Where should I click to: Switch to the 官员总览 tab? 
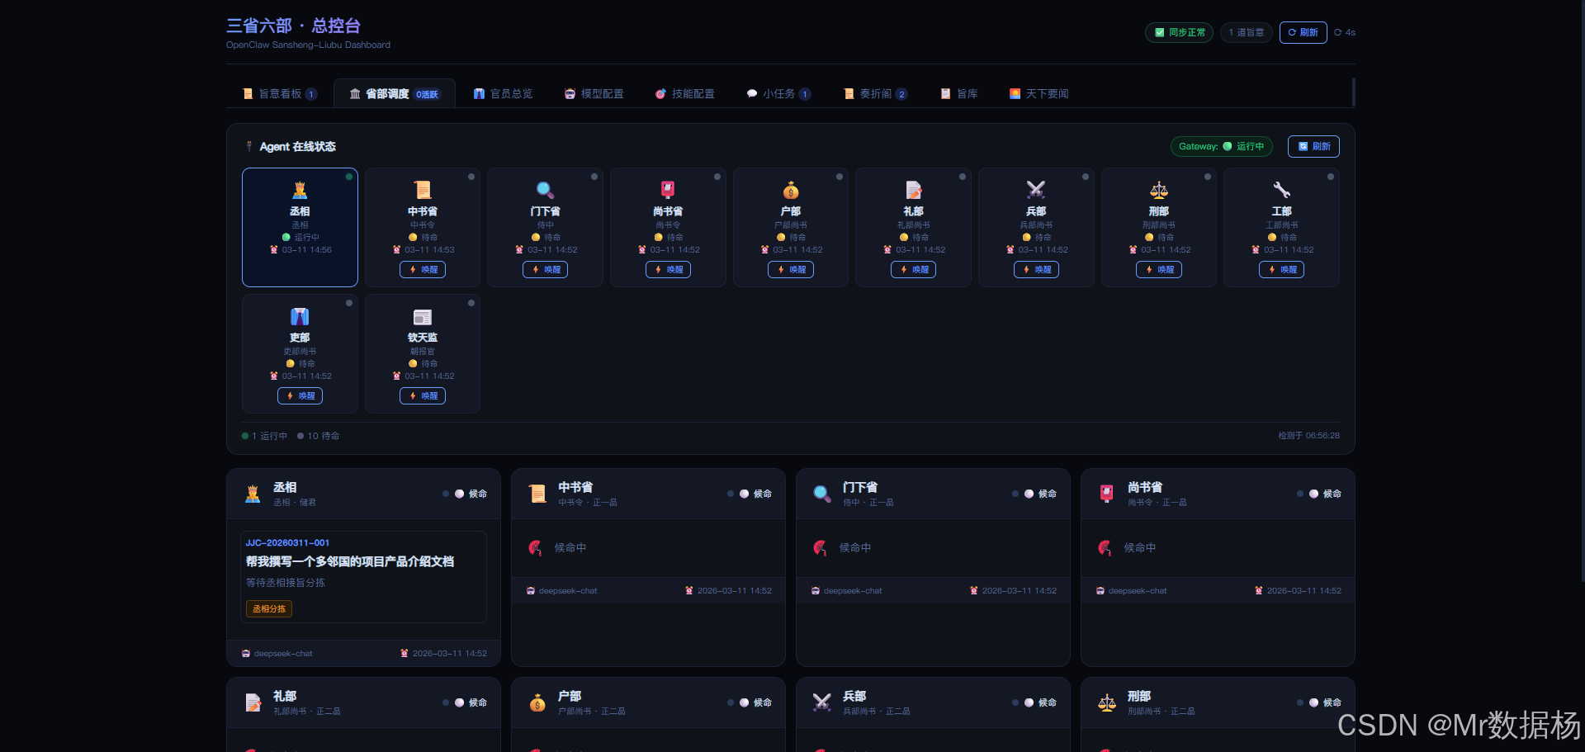[503, 94]
